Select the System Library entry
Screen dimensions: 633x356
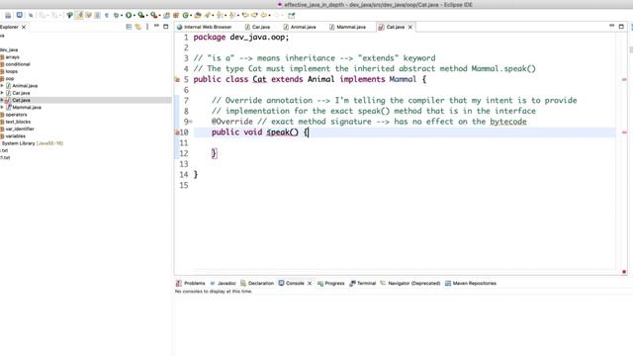pos(32,143)
